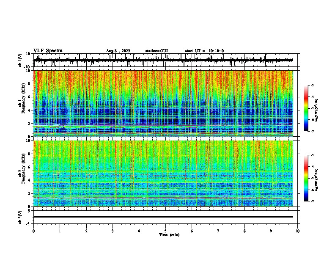Image resolution: width=335 pixels, height=259 pixels.
Task: Click the ch.2 spectrogram color scale bar
Action: point(306,178)
